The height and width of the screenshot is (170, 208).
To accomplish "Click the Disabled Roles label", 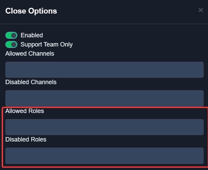I will [x=26, y=139].
